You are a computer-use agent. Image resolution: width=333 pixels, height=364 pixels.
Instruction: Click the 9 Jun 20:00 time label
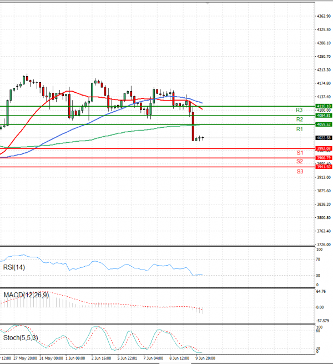pyautogui.click(x=205, y=358)
